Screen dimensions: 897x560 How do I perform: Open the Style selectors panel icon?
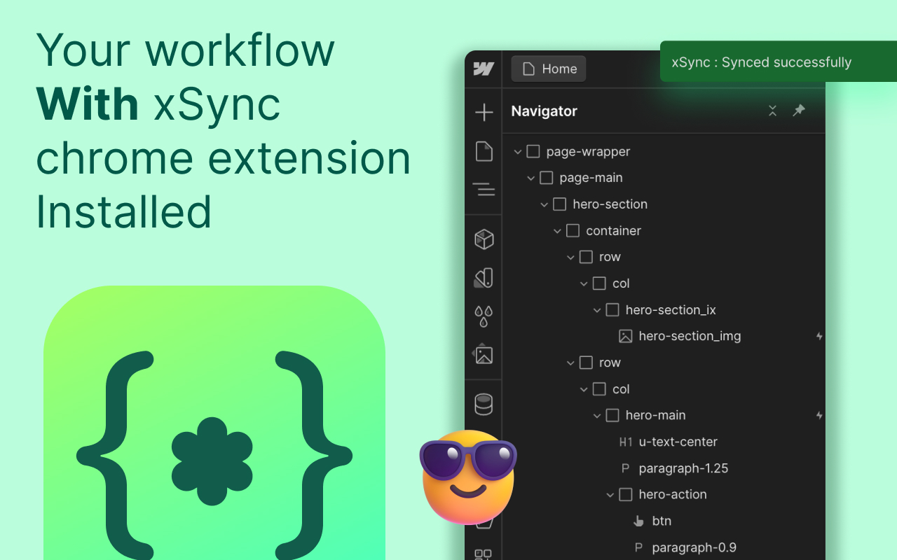click(484, 278)
